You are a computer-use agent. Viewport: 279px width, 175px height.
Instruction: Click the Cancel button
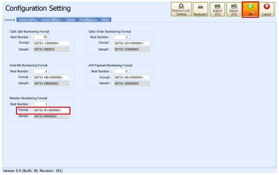pos(267,9)
